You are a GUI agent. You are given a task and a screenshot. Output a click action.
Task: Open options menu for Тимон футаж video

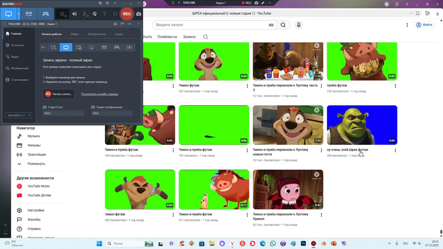pos(247,86)
